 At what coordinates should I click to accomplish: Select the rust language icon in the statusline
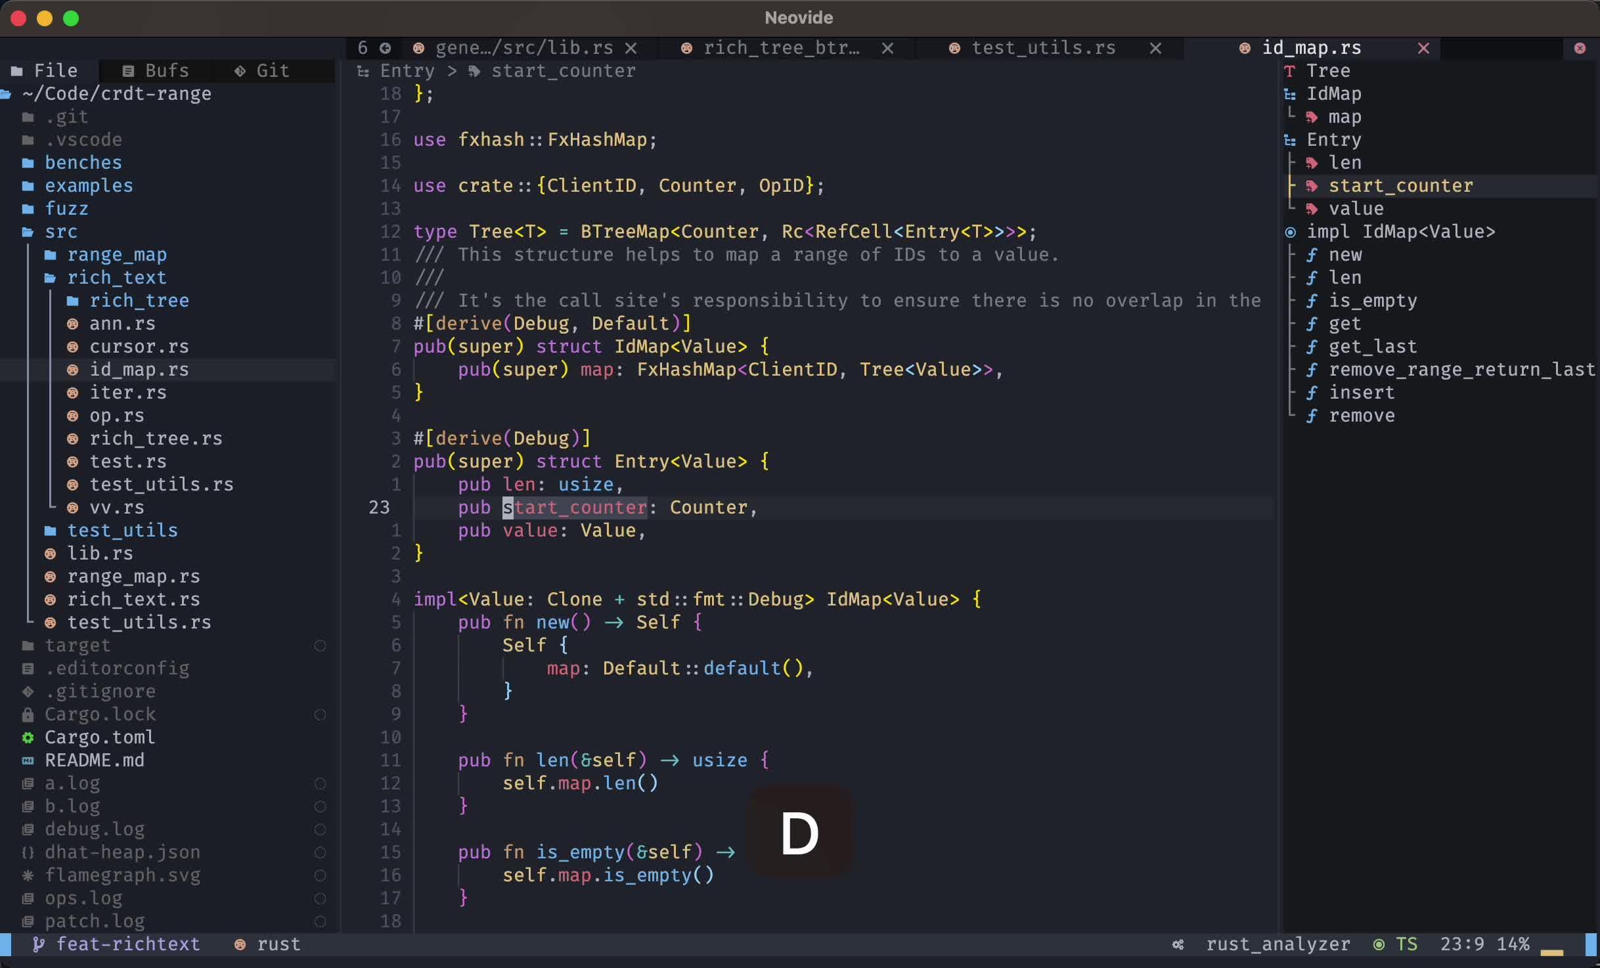pos(240,945)
